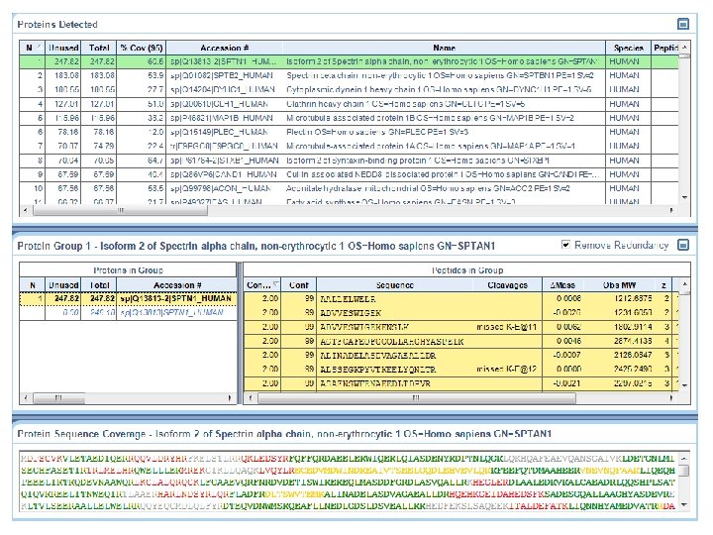Sort group table by its Unused header
The image size is (713, 535).
[63, 284]
